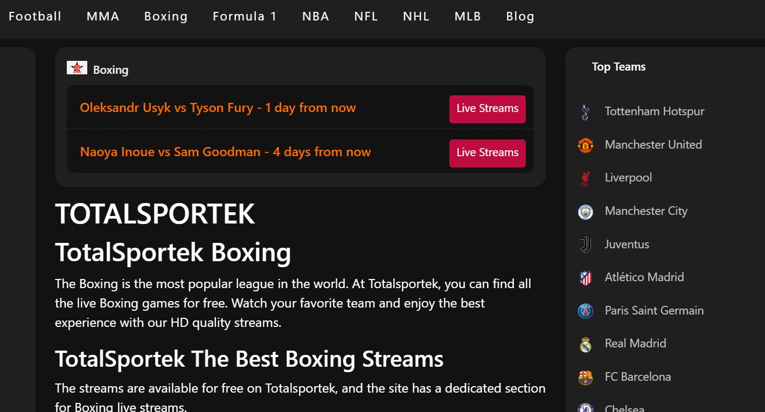The width and height of the screenshot is (765, 412).
Task: Click the Manchester City crest icon
Action: point(586,212)
